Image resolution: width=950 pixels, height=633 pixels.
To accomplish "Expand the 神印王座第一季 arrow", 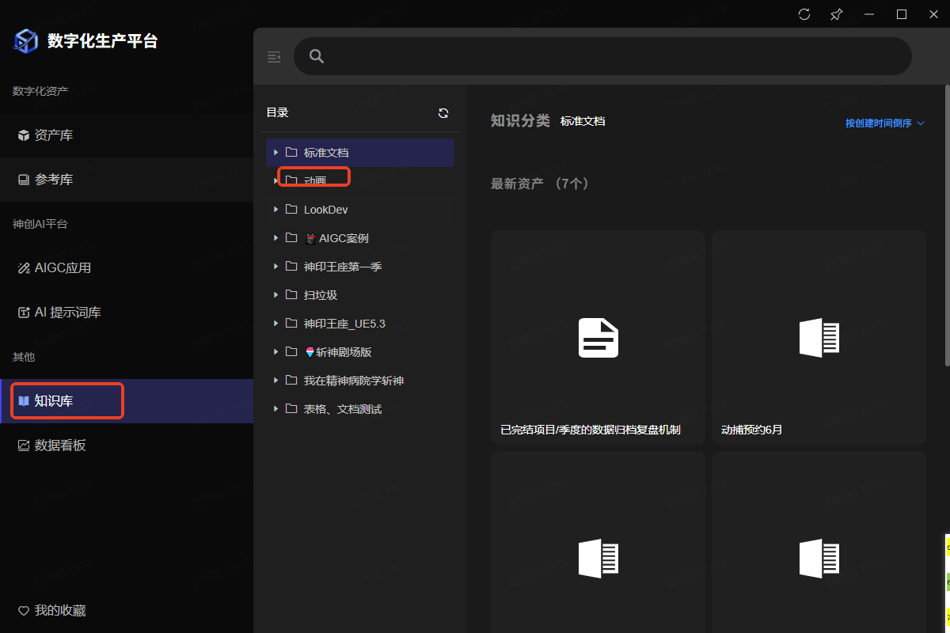I will (x=275, y=266).
